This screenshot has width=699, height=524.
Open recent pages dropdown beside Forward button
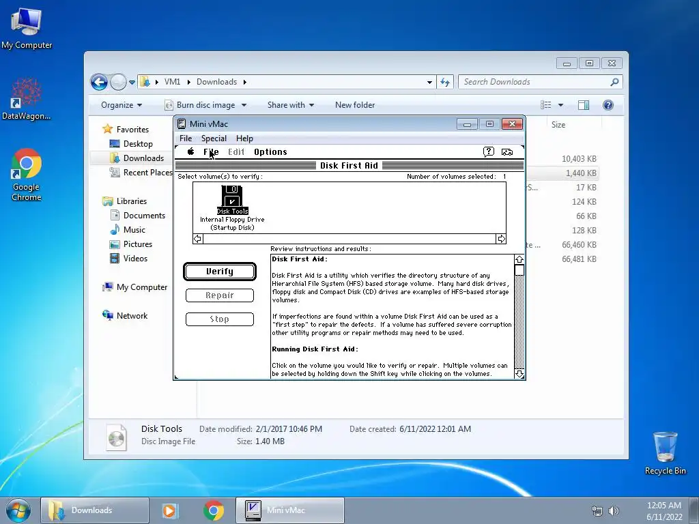point(132,83)
